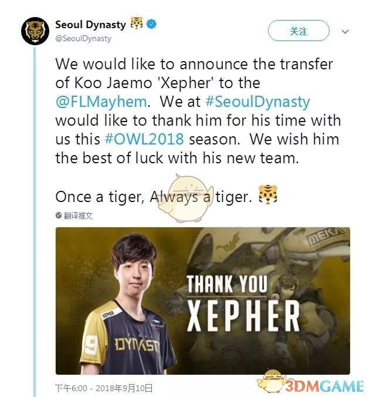Click the tiger emoji after 'Always a tiger'
Viewport: 370px width, 397px height.
coord(268,195)
